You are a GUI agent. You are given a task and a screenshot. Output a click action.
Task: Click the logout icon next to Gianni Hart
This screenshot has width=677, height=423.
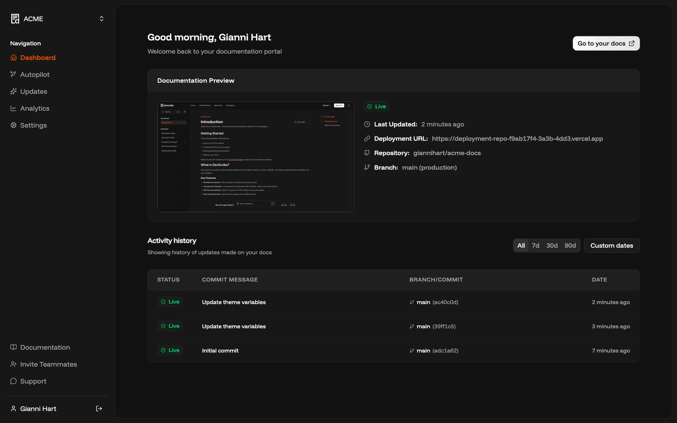coord(99,409)
